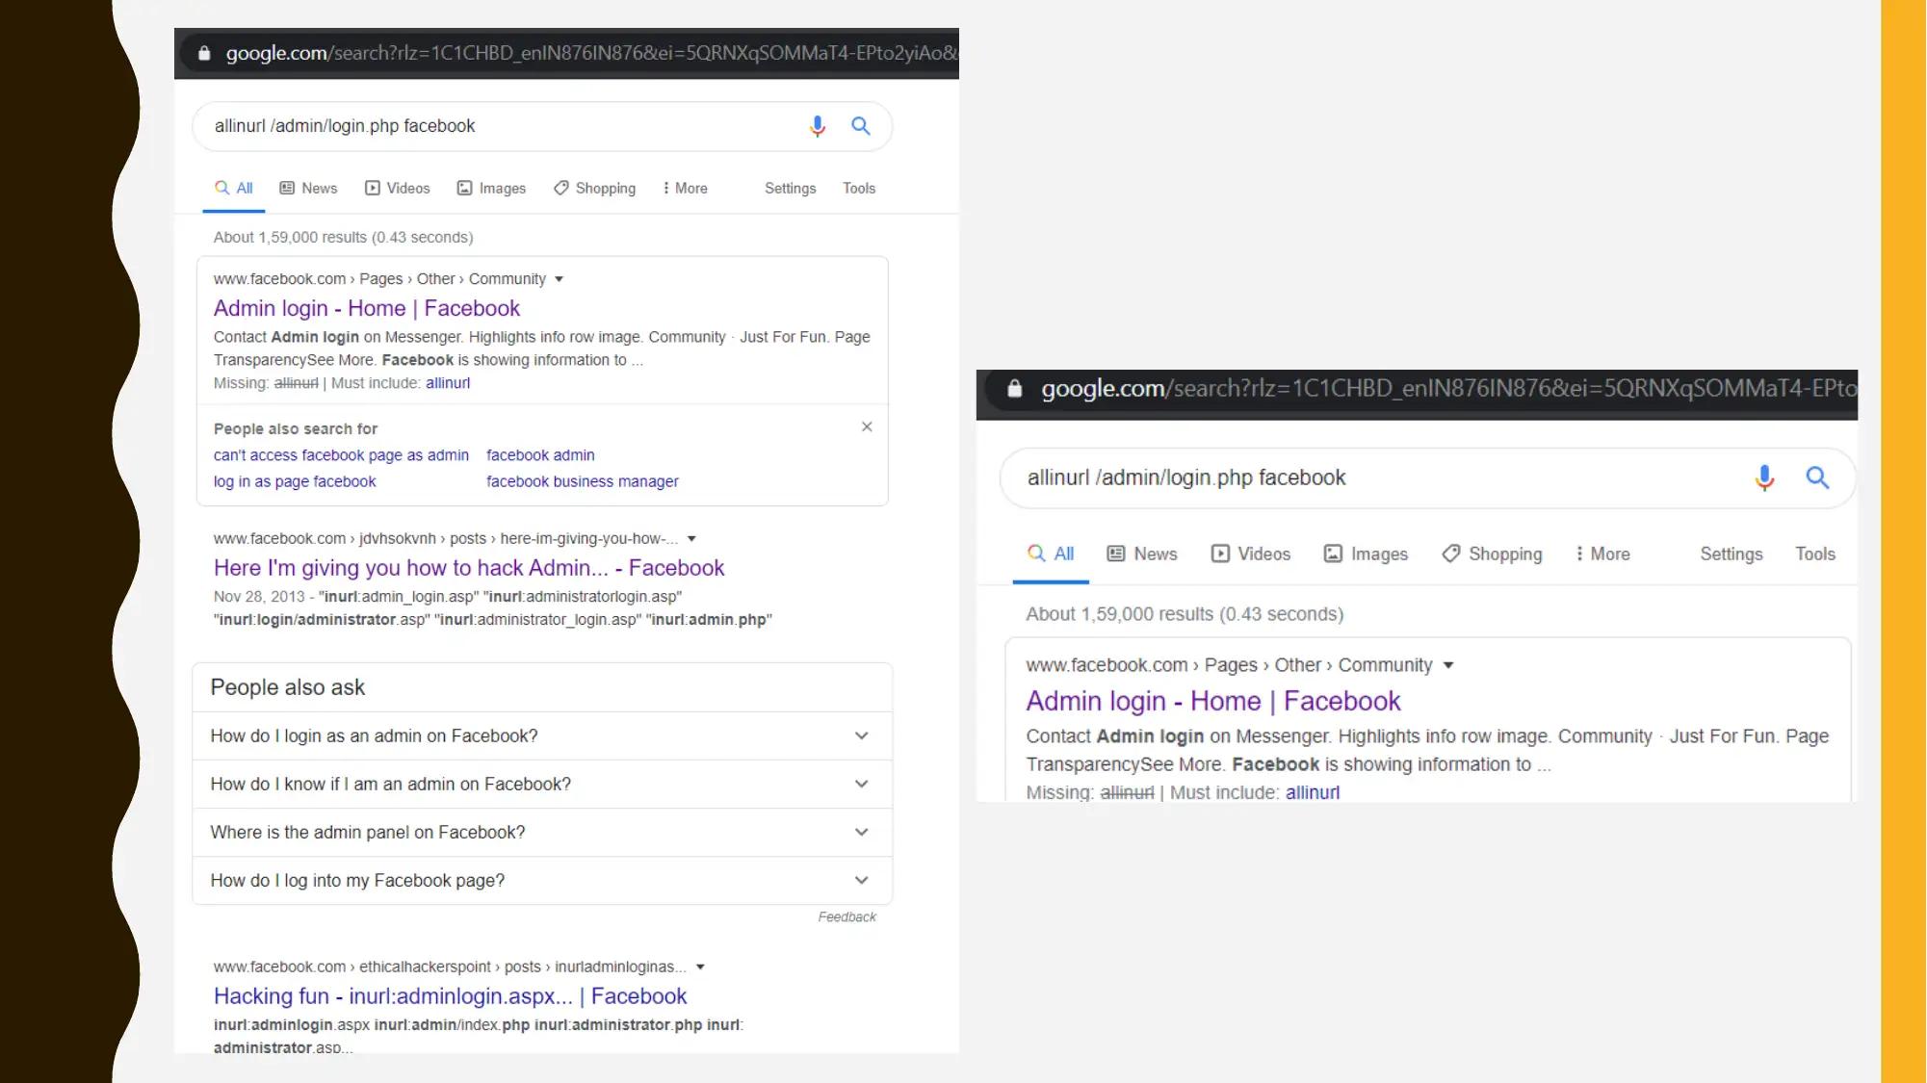Click the blue search magnifier icon in right screenshot

pos(1817,477)
